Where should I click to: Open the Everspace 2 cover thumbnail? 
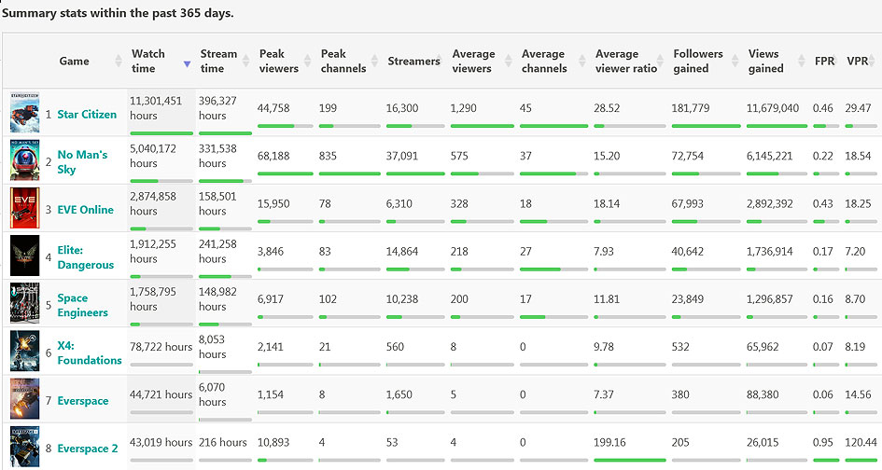(25, 447)
